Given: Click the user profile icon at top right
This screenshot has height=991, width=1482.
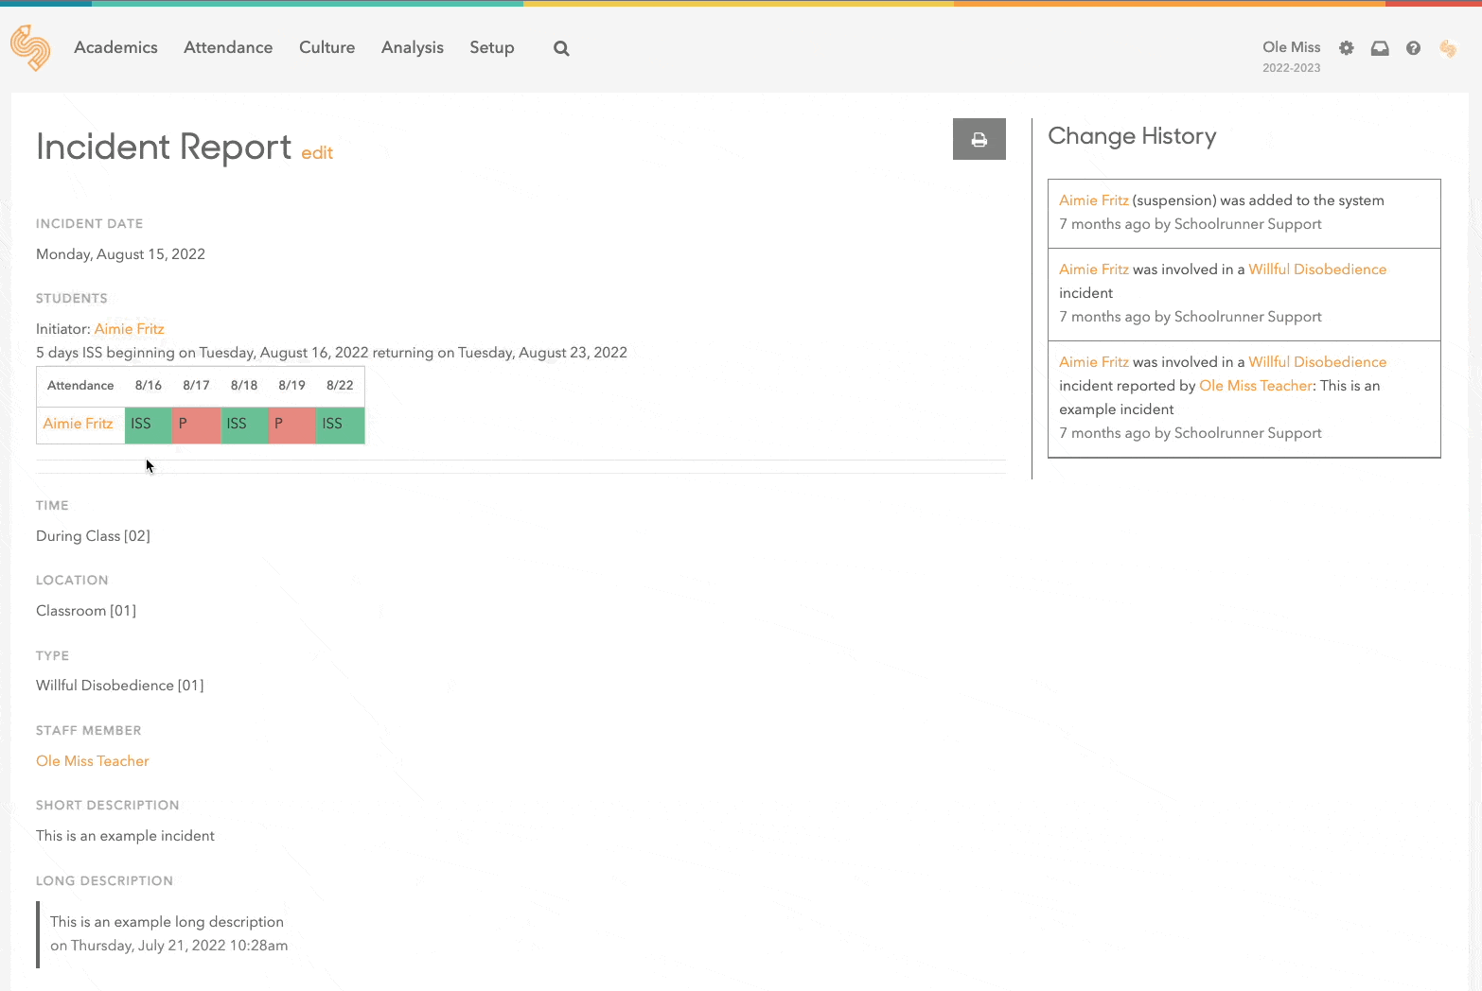Looking at the screenshot, I should click(x=1448, y=48).
